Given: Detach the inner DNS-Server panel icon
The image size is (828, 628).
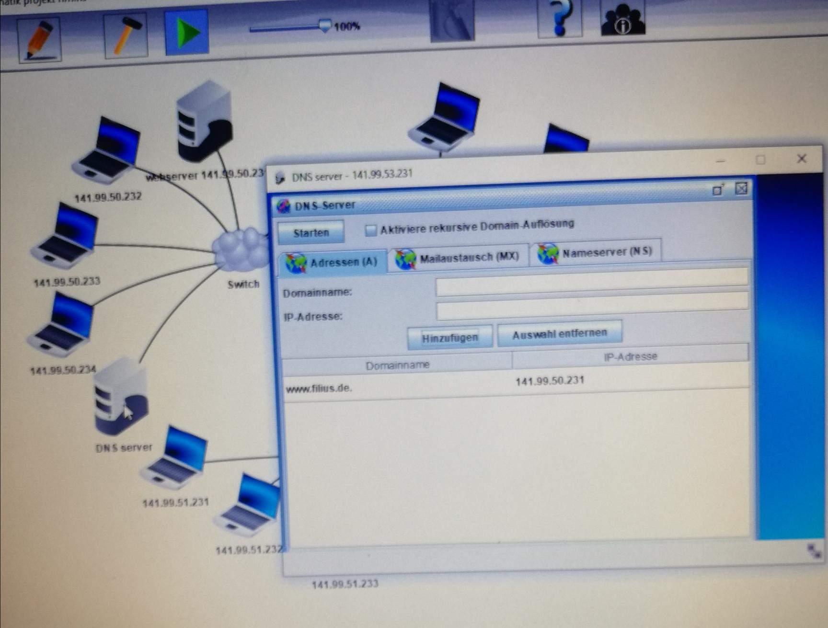Looking at the screenshot, I should (717, 190).
